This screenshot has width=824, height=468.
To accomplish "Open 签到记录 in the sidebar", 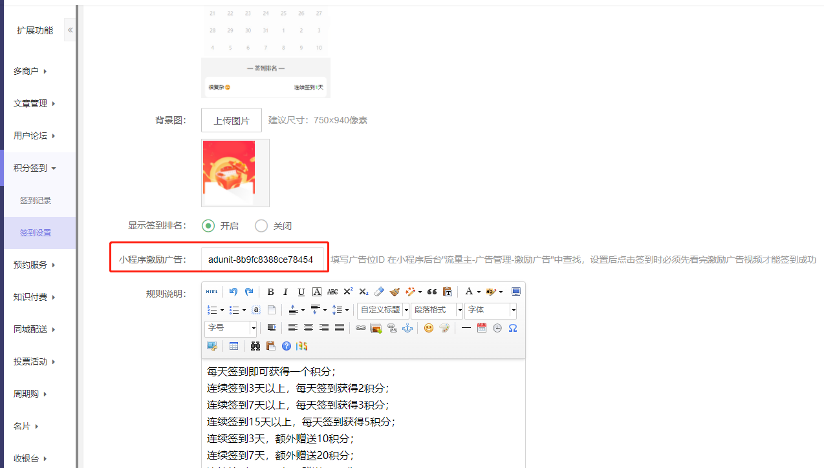I will pos(36,201).
